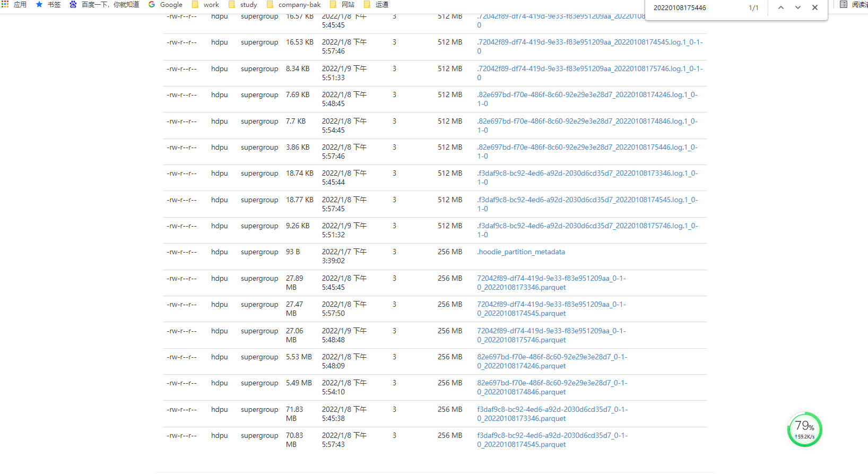The image size is (868, 474).
Task: Open the Apps grid bookmark icon
Action: 14,4
